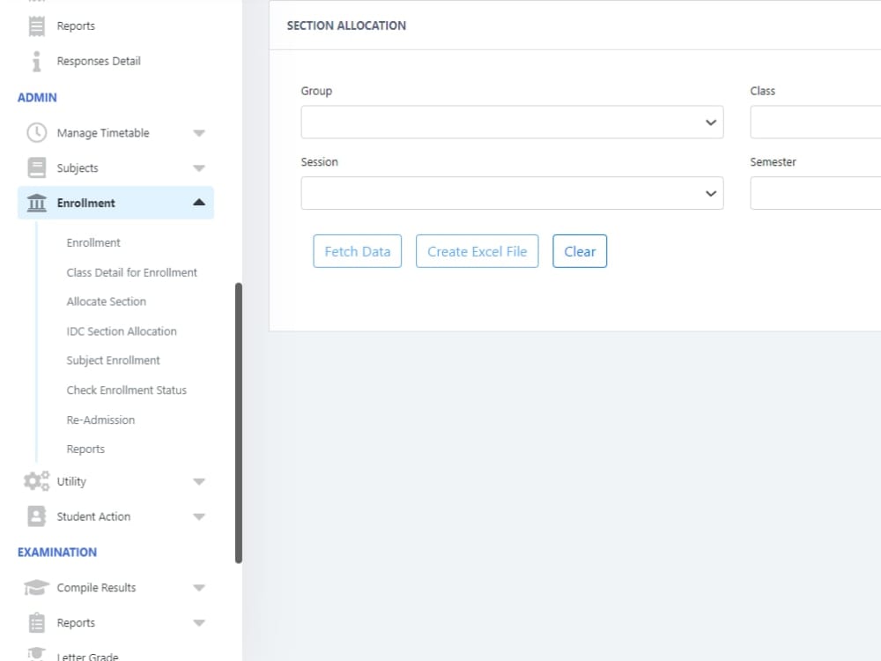The image size is (881, 661).
Task: Click the Enrollment bank icon
Action: point(35,202)
